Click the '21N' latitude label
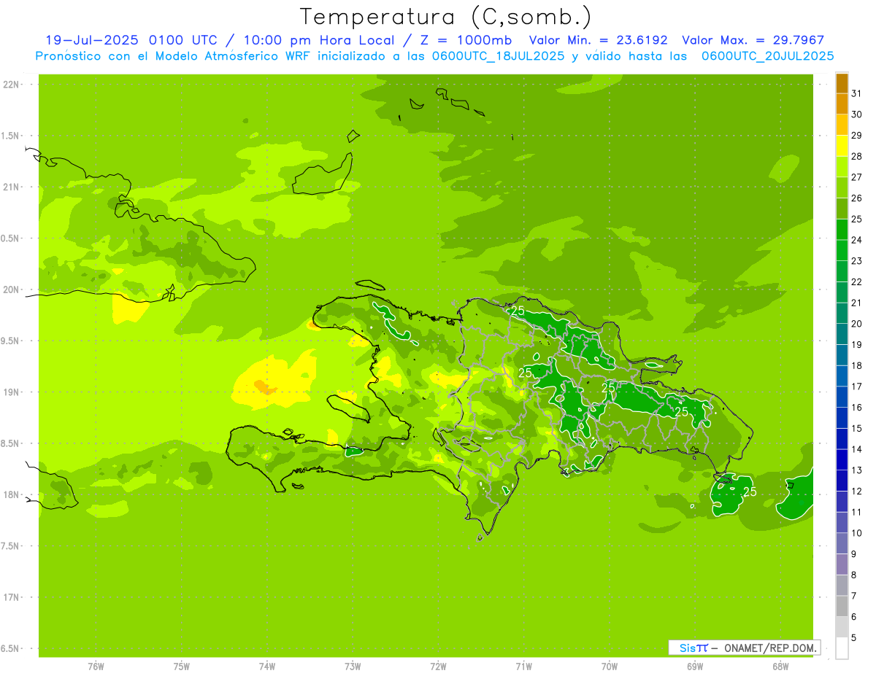This screenshot has height=676, width=876. (10, 187)
